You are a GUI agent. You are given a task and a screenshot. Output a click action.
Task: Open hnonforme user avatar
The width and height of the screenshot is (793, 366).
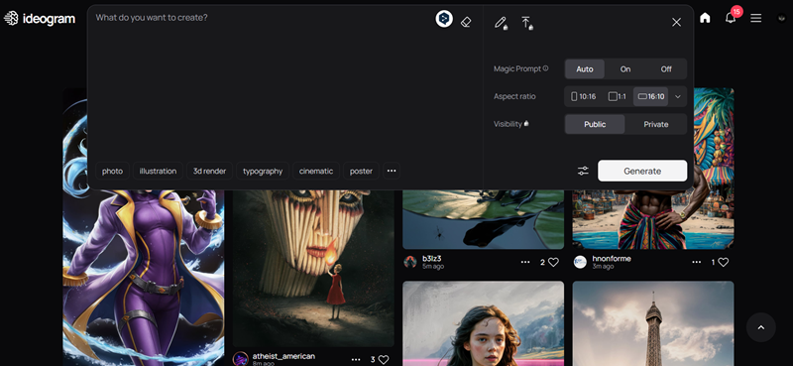click(580, 262)
